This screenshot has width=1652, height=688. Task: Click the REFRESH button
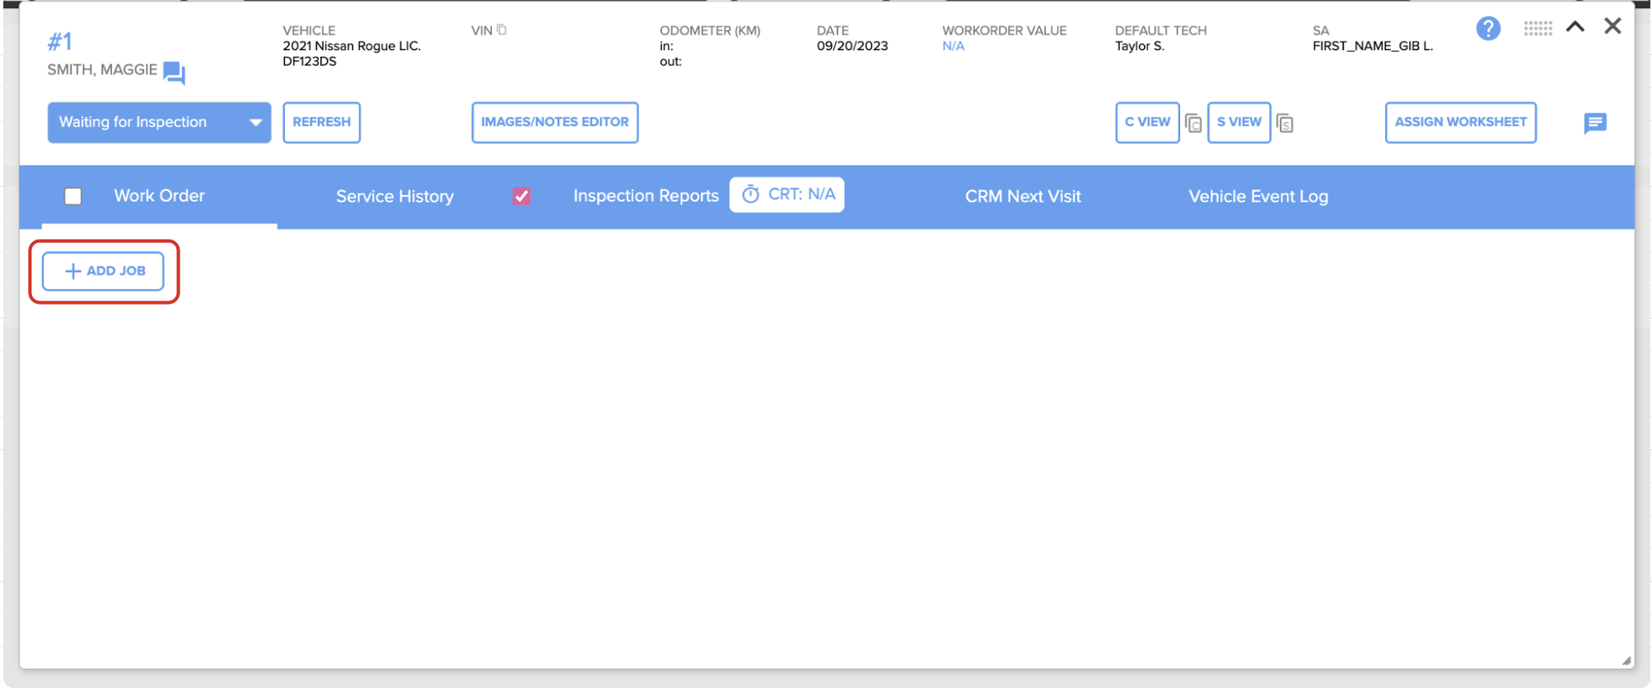[322, 123]
